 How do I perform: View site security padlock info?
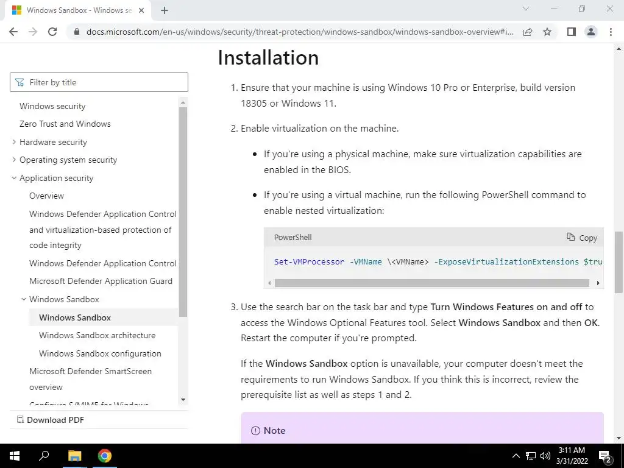coord(77,32)
